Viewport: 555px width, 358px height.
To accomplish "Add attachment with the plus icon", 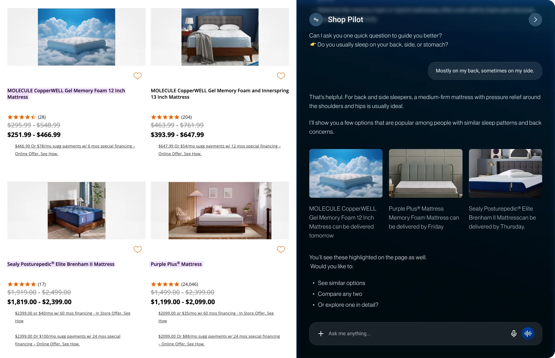I will coord(321,334).
